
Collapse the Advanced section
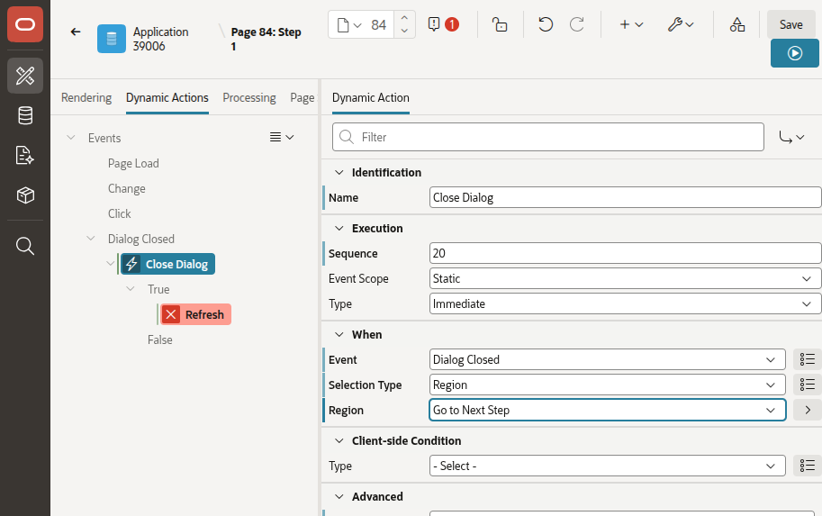[339, 496]
